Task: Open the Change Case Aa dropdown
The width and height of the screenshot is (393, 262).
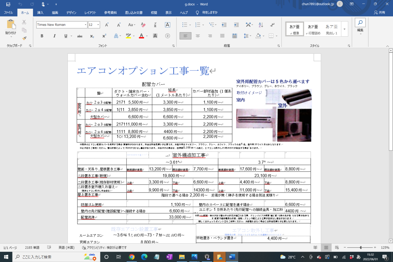Action: point(131,25)
